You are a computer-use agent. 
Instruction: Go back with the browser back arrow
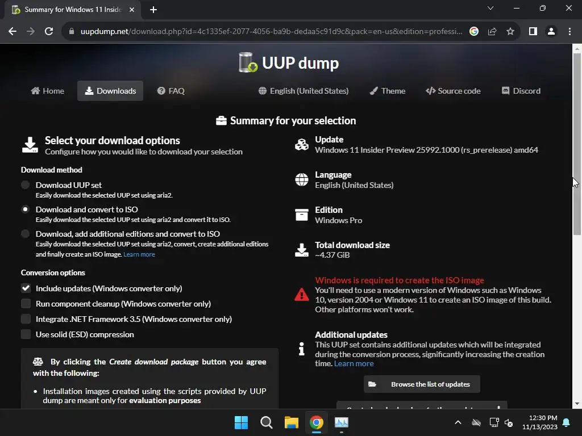[13, 32]
